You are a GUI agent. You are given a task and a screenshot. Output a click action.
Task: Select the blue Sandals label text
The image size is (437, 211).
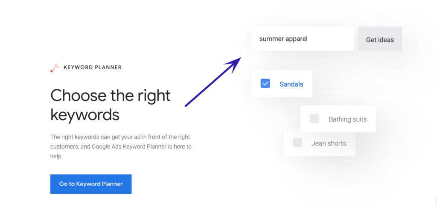[x=291, y=84]
